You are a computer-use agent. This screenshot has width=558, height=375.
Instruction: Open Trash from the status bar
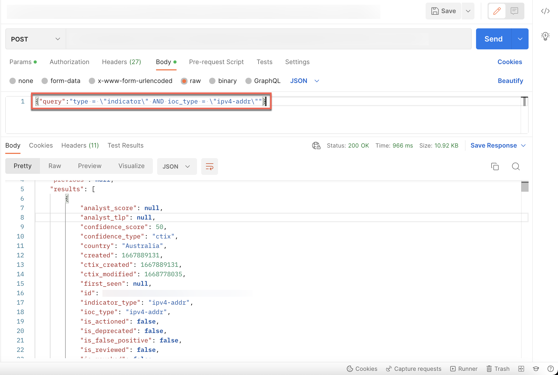coord(498,369)
